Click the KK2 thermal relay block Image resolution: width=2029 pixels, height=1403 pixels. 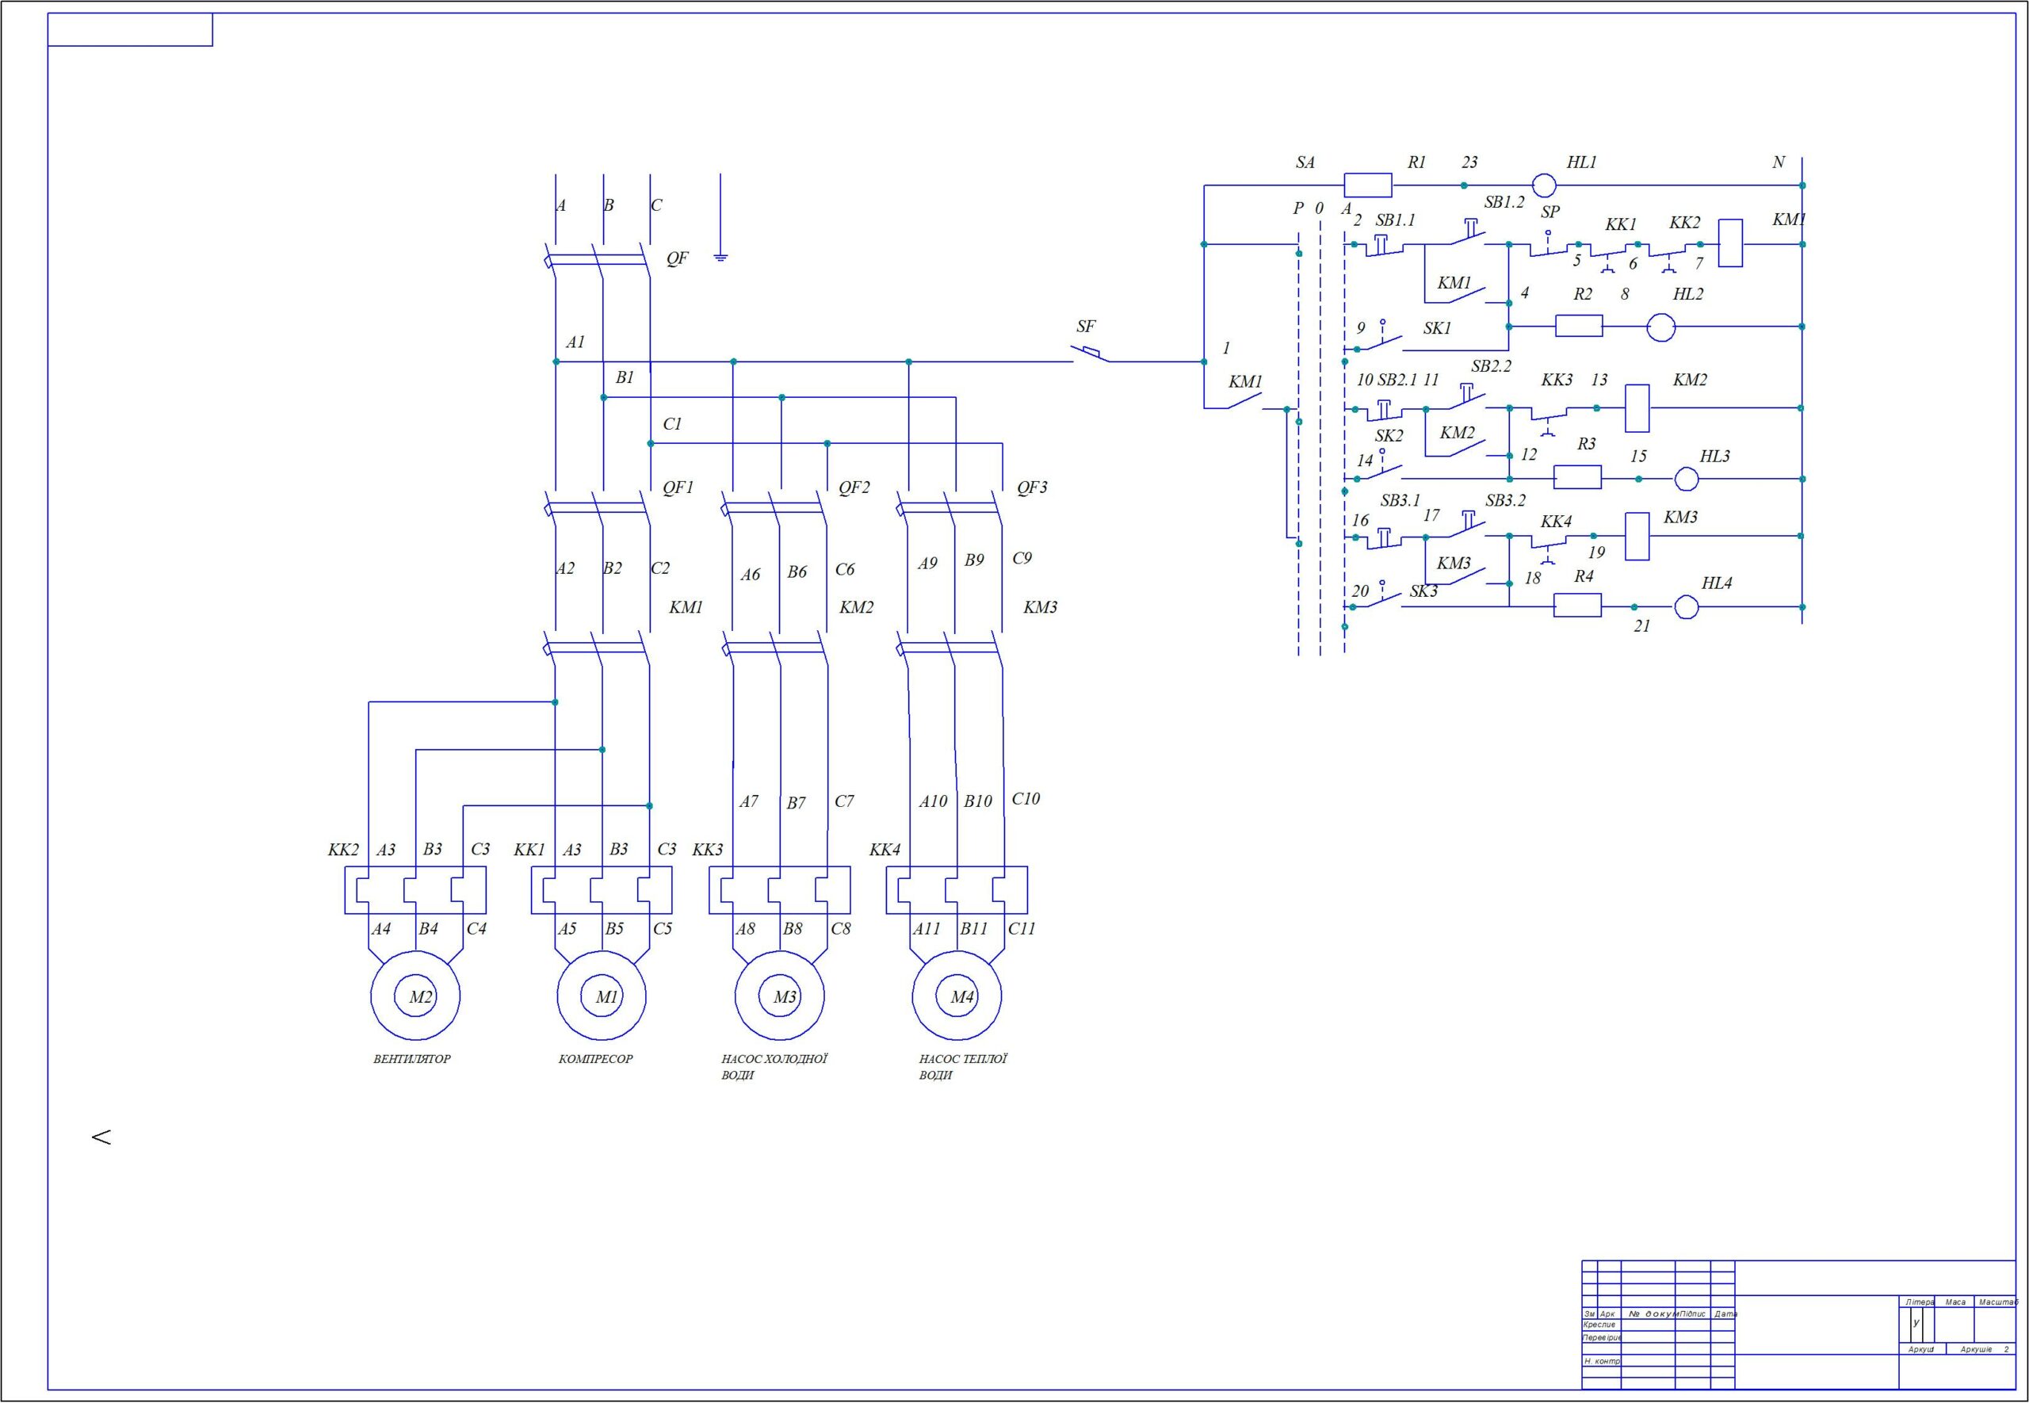pyautogui.click(x=415, y=889)
